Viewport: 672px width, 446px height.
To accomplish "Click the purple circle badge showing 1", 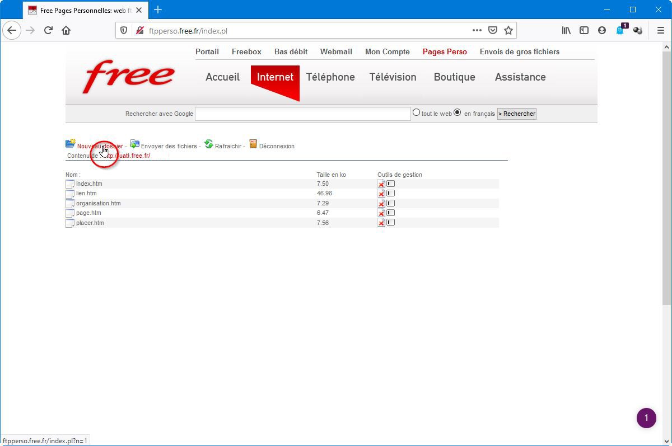I will [x=646, y=417].
